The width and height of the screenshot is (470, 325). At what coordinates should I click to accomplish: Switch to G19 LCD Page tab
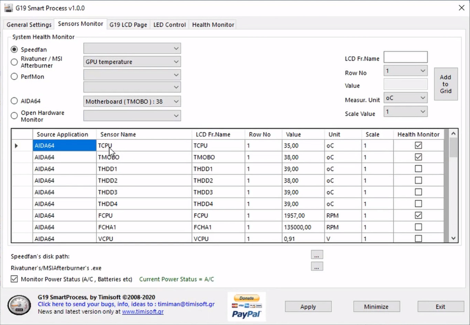tap(128, 25)
